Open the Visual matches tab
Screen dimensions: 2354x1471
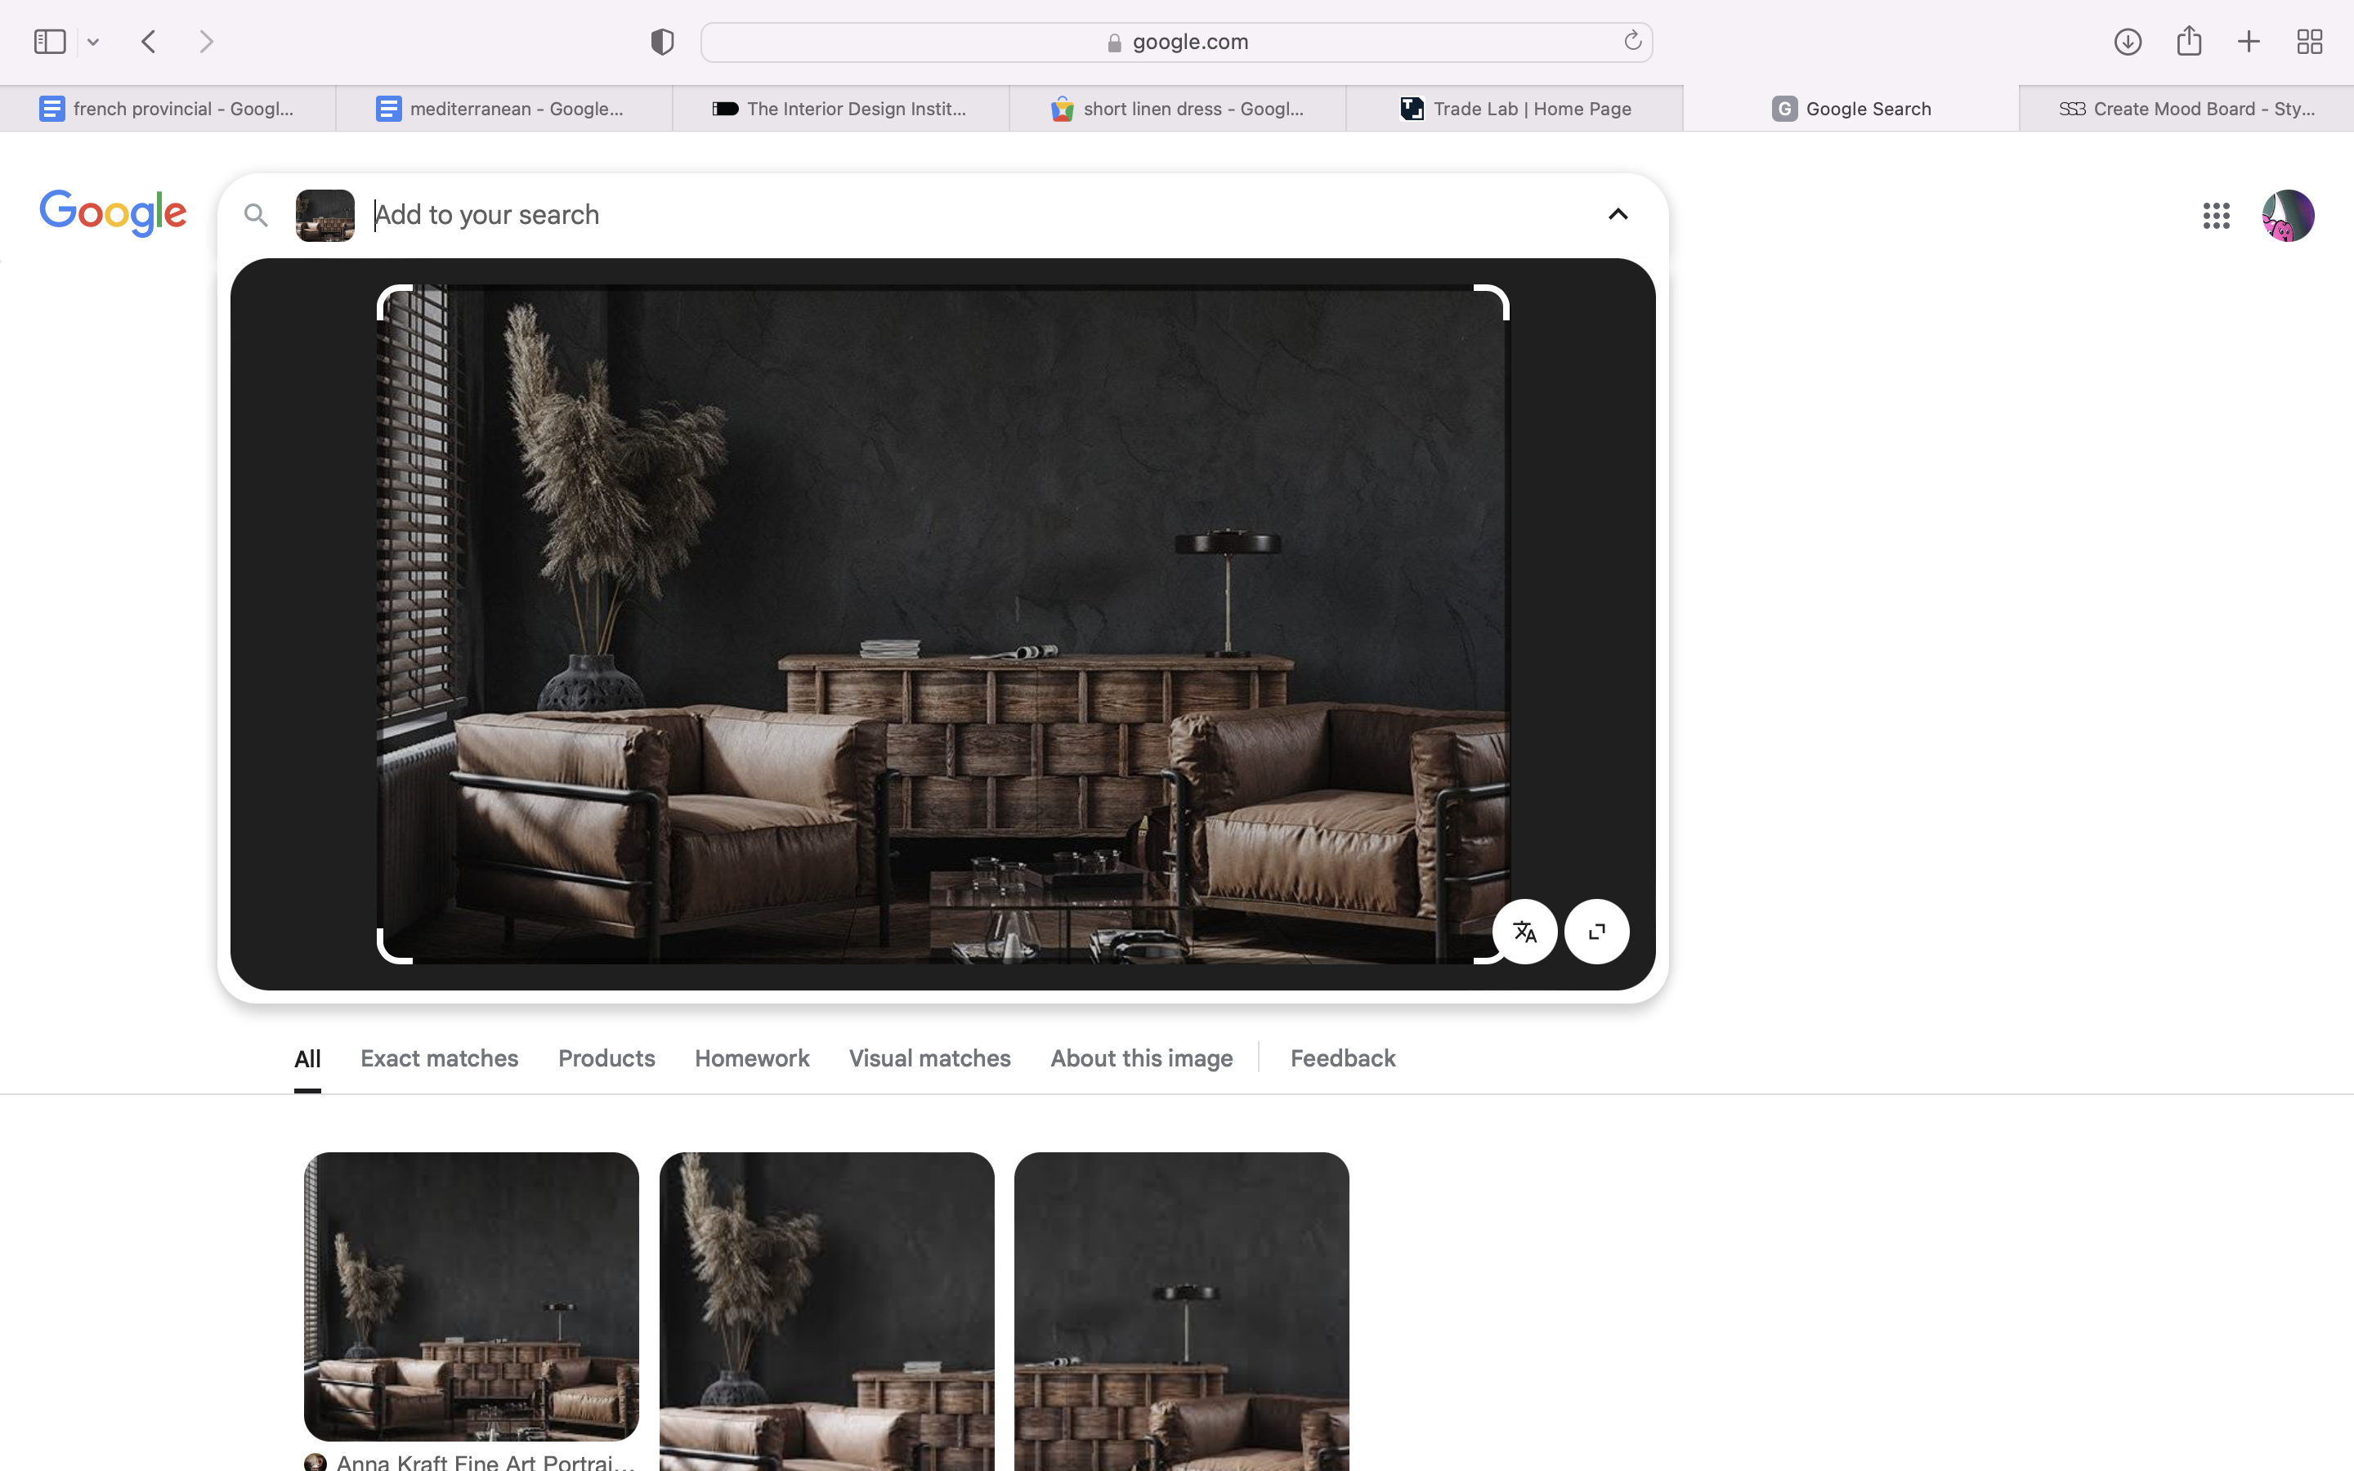(x=930, y=1058)
